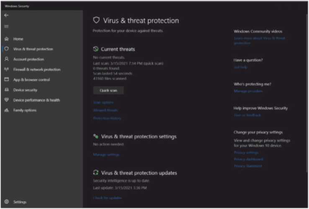Viewport: 309px width, 209px height.
Task: Click the Give us feedback link
Action: coord(247,115)
